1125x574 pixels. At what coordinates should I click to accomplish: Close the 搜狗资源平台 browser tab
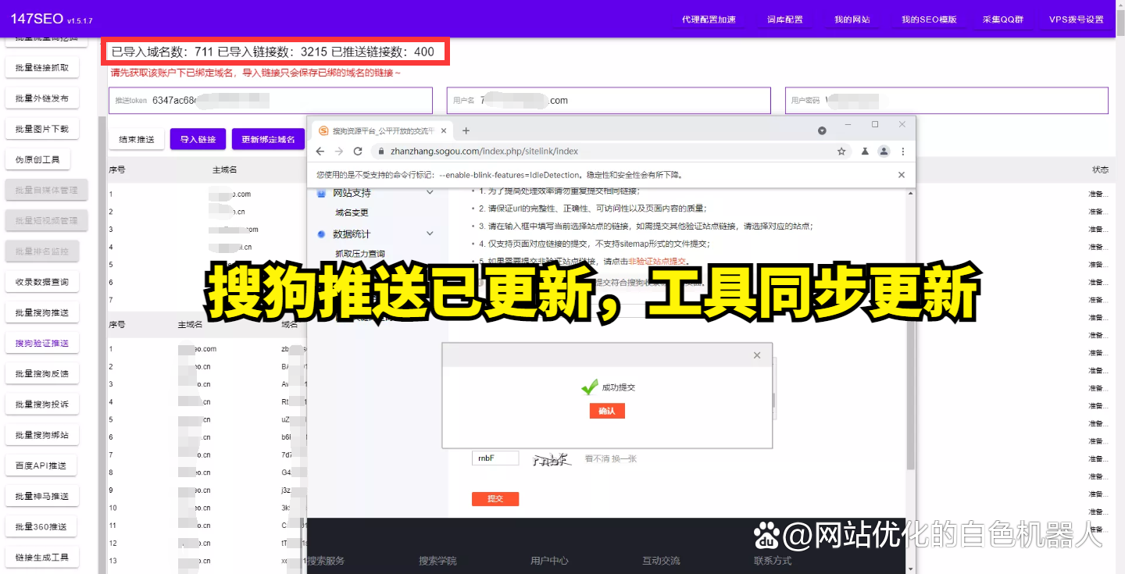click(444, 130)
